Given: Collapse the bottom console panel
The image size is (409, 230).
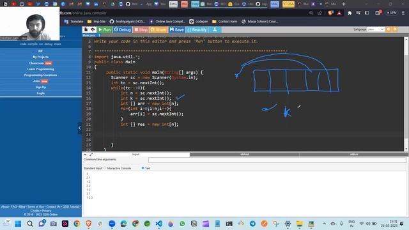Looking at the screenshot, I should click(85, 155).
